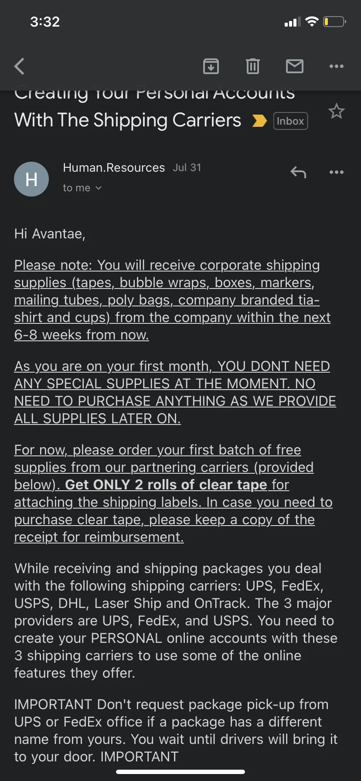Tap the Human.Resources sender name
Image resolution: width=361 pixels, height=781 pixels.
coord(114,168)
